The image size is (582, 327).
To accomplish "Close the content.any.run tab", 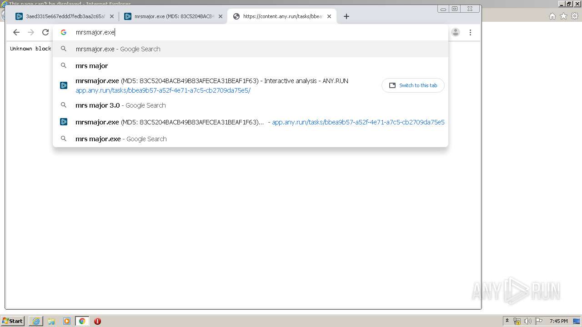I will pyautogui.click(x=329, y=16).
